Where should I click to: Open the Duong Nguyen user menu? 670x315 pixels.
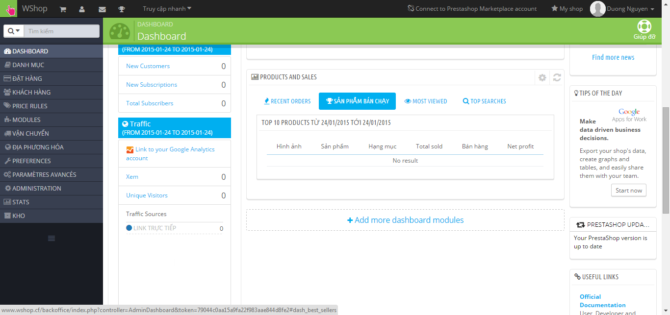(630, 9)
